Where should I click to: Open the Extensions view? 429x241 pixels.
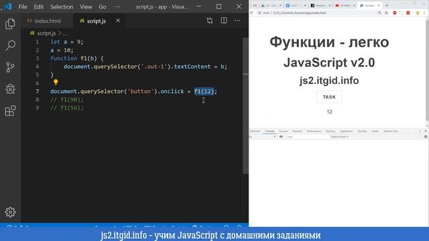pos(10,110)
